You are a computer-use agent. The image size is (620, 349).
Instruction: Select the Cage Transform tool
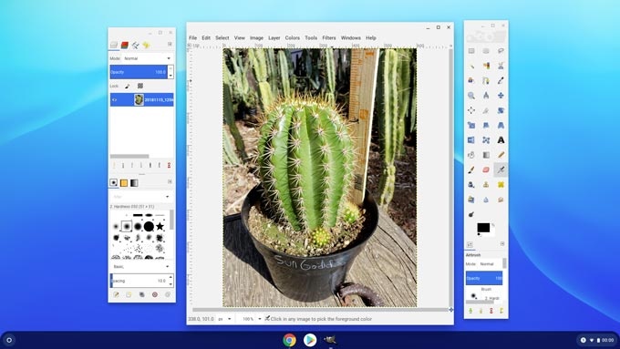[486, 140]
